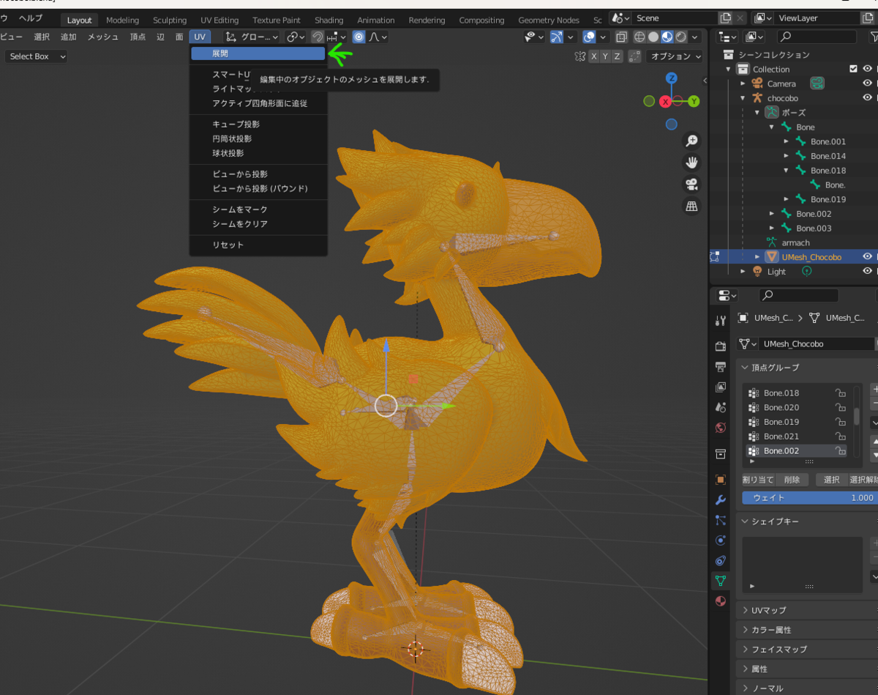Open the Modifiers wrench tab

click(721, 500)
